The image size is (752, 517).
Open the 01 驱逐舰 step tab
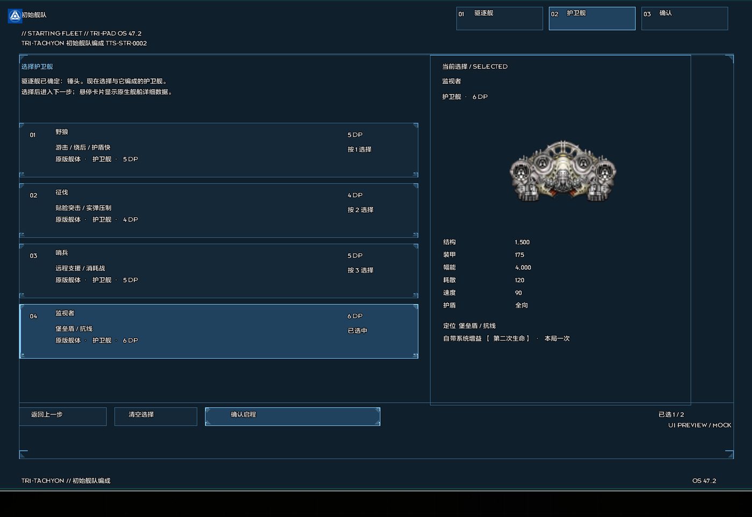(500, 18)
